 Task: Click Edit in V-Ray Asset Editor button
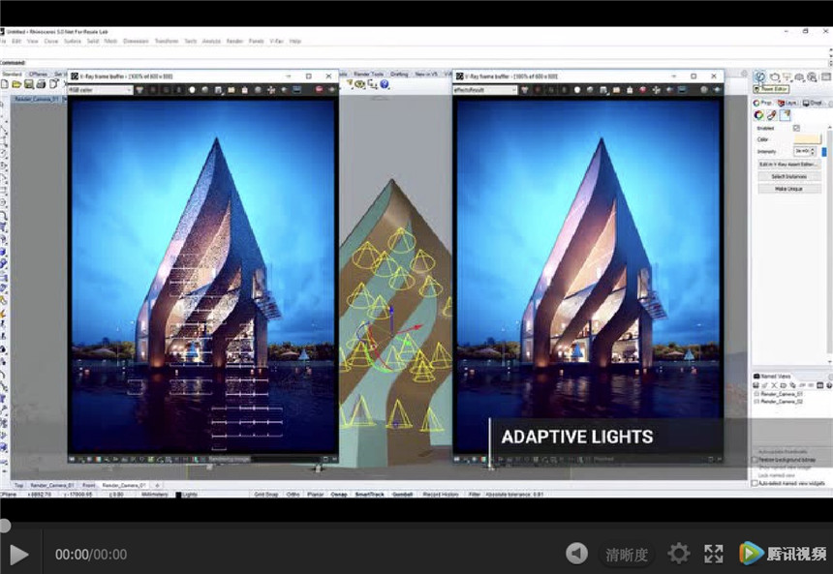789,165
